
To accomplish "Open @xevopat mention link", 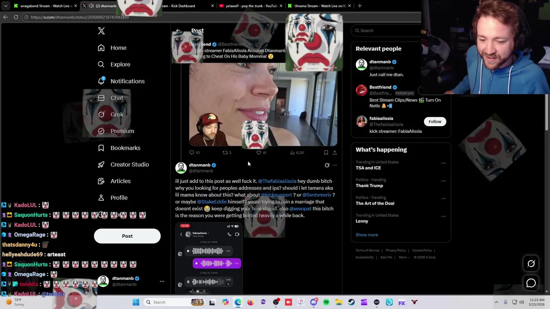I will 300,209.
